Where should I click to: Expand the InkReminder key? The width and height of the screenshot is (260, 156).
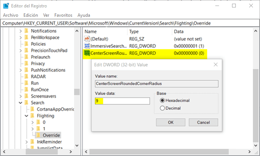pyautogui.click(x=26, y=142)
